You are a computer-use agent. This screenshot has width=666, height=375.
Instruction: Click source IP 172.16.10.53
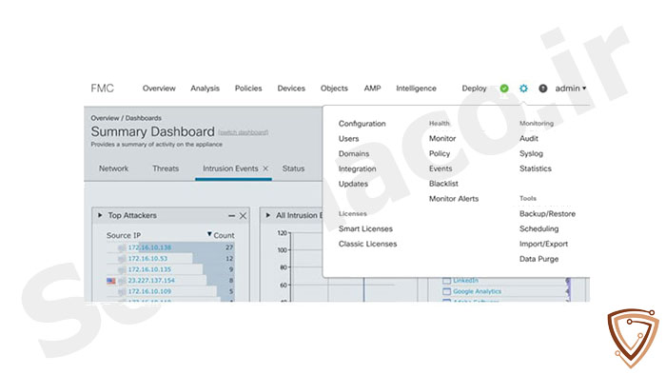(147, 259)
